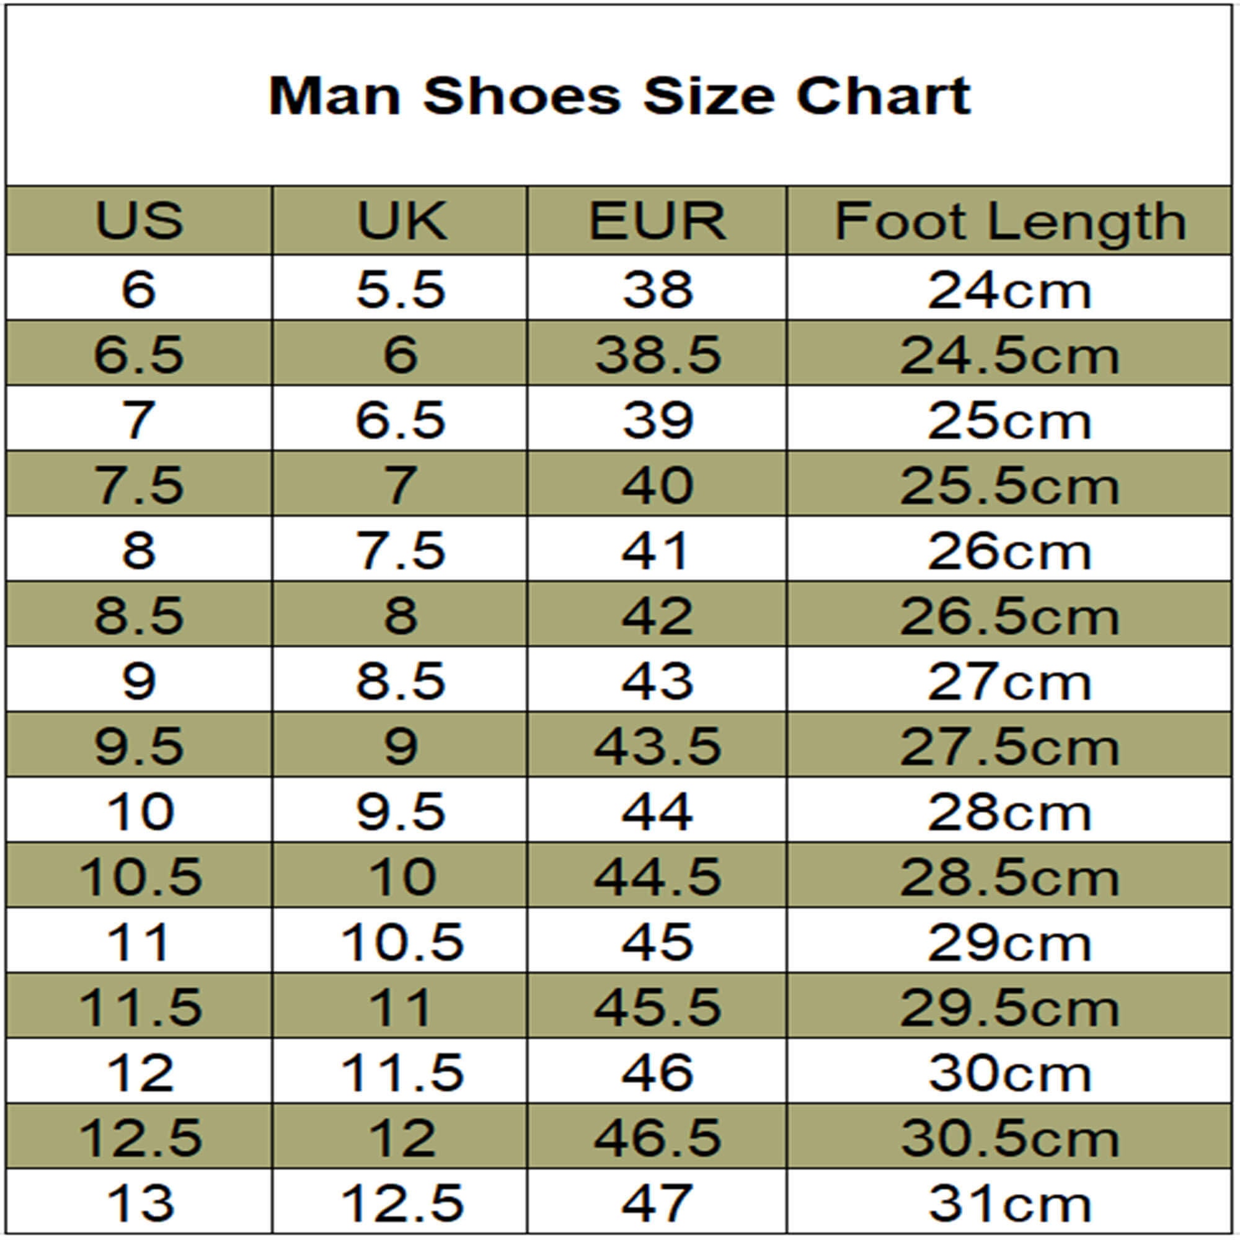Select the UK column header

400,220
